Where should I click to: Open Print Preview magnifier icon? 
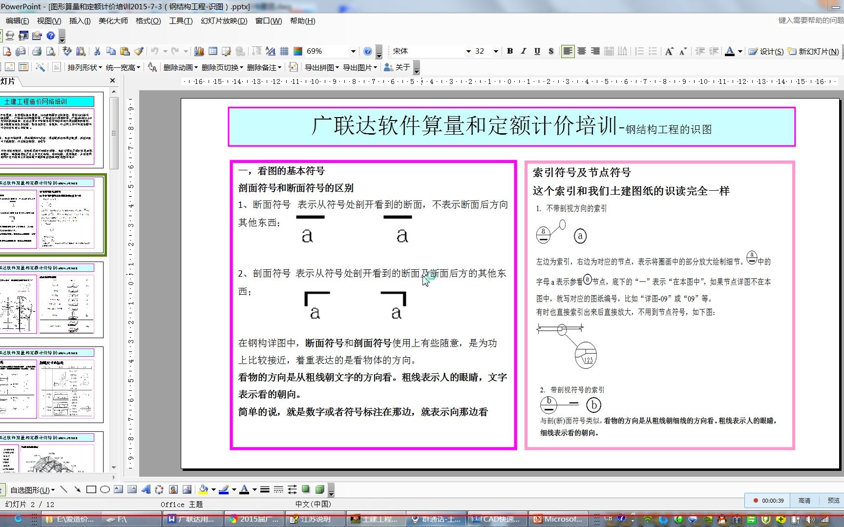[50, 51]
